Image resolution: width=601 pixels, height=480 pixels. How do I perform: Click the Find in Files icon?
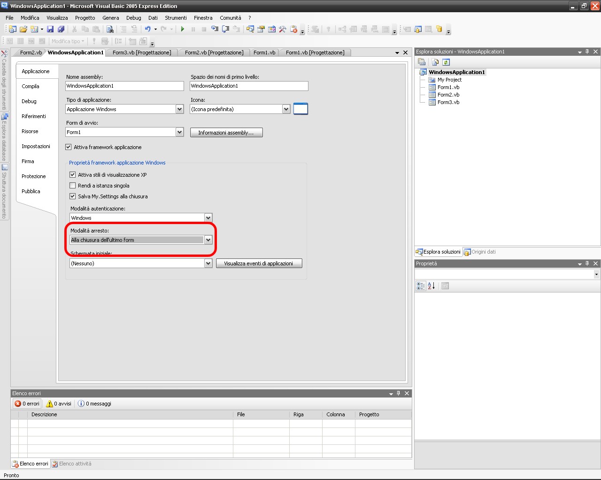(110, 29)
